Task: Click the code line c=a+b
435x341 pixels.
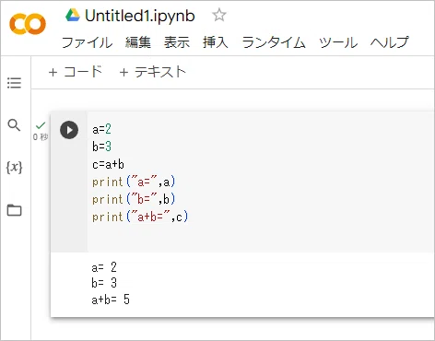Action: 108,164
